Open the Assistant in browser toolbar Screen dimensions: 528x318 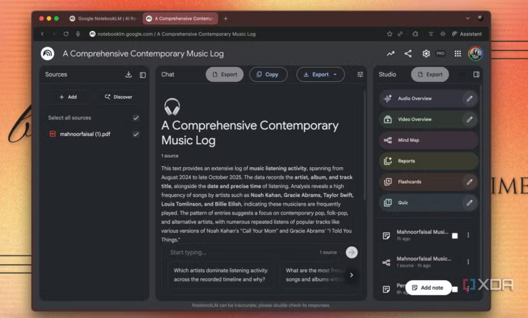pos(466,34)
